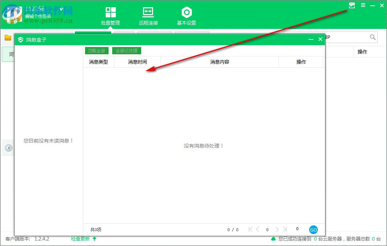Collapse the sidebar with the circular chevron

[8, 148]
